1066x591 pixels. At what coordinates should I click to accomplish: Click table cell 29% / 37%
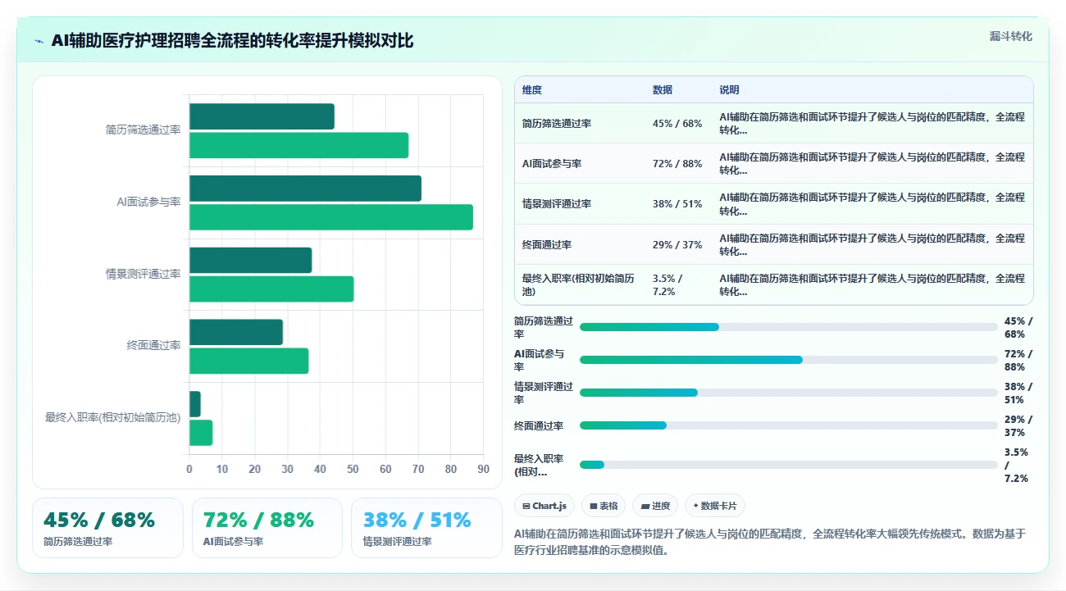point(677,245)
